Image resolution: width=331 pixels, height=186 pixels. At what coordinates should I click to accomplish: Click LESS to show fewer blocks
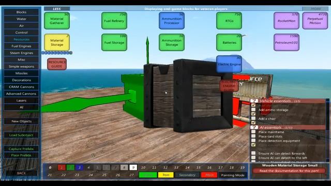(x=57, y=9)
